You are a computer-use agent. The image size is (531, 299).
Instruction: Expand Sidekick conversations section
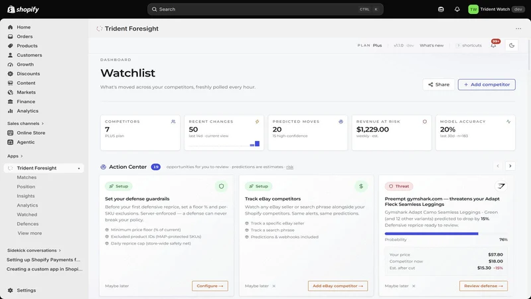[34, 250]
